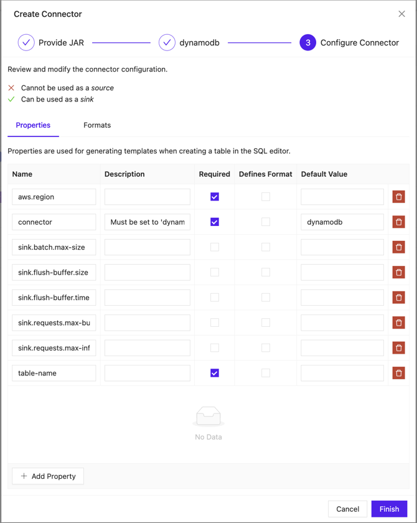
Task: Edit the connector default value field
Action: [342, 222]
